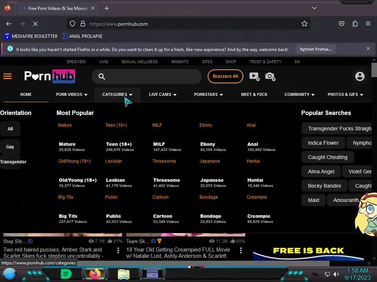The height and width of the screenshot is (282, 377).
Task: Bookmark this page with the star icon
Action: (304, 24)
